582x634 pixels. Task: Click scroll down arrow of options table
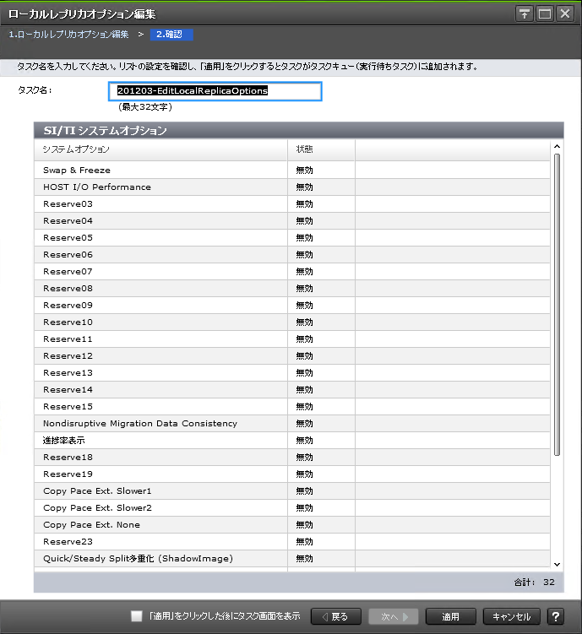pos(557,565)
